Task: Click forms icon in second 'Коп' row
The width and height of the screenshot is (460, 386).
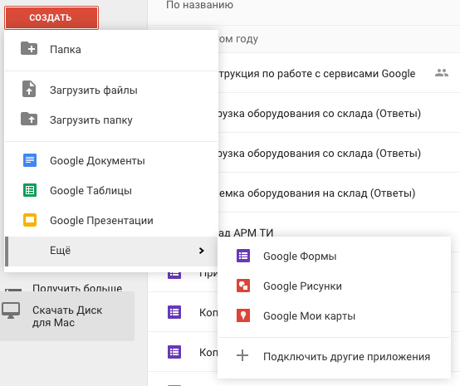Action: click(x=174, y=352)
